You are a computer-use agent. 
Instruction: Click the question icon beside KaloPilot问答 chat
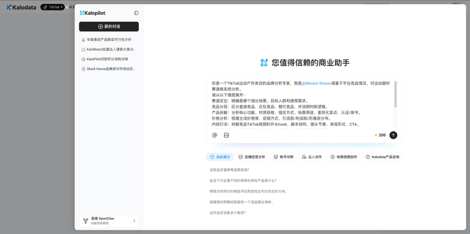pyautogui.click(x=83, y=59)
